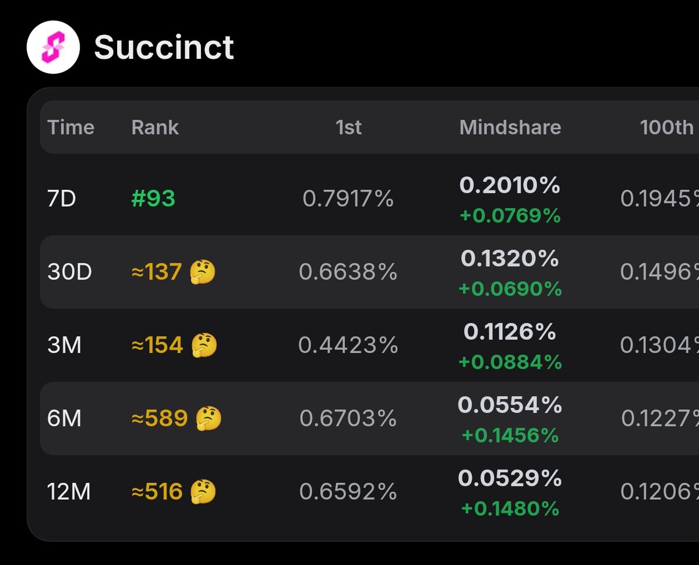The image size is (699, 565).
Task: Select the 1st column header
Action: pos(348,127)
